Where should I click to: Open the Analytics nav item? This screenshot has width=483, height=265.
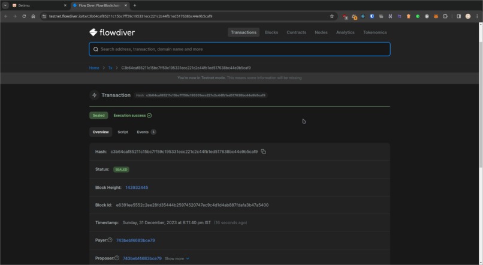click(x=345, y=32)
